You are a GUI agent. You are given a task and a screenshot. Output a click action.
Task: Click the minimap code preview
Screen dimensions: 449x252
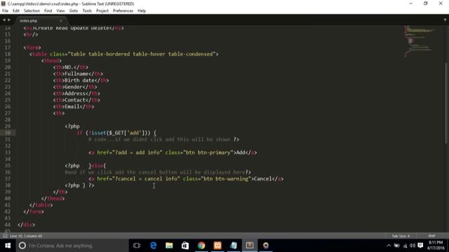click(419, 41)
